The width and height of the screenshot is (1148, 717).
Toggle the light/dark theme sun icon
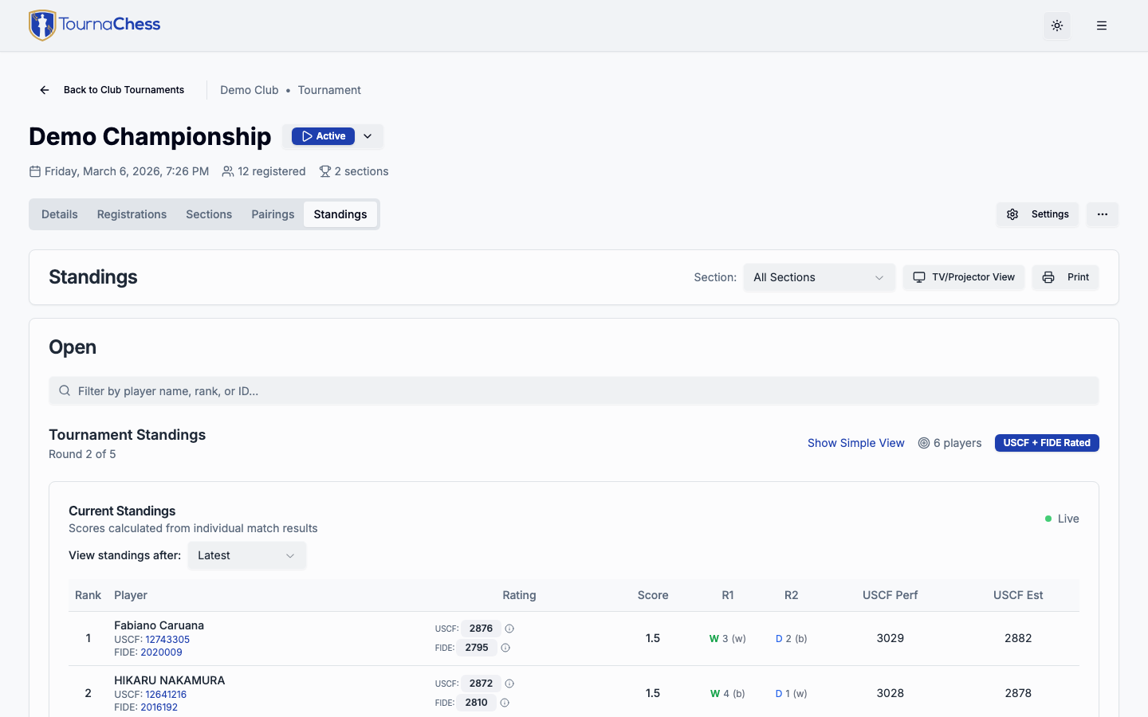[1057, 25]
